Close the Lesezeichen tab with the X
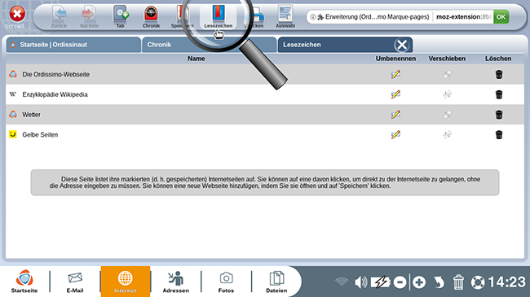The image size is (530, 297). (402, 45)
